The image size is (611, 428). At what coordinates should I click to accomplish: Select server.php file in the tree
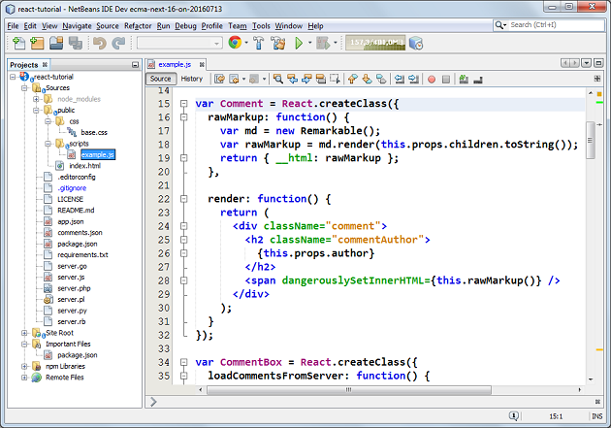tap(74, 288)
